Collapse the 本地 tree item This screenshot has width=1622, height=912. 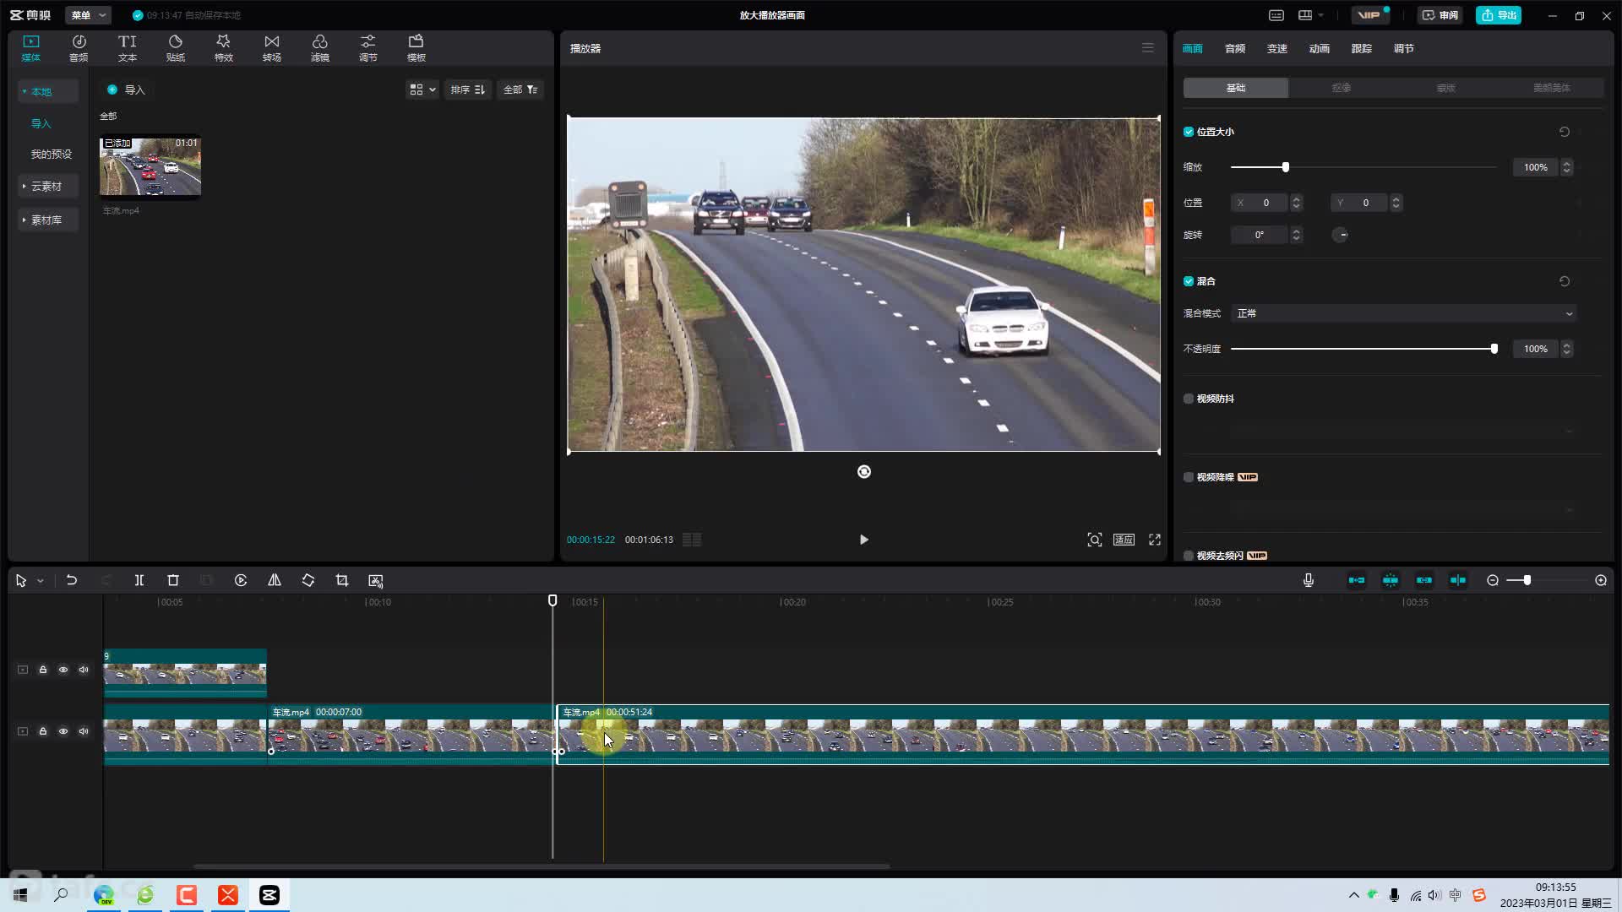[x=47, y=91]
